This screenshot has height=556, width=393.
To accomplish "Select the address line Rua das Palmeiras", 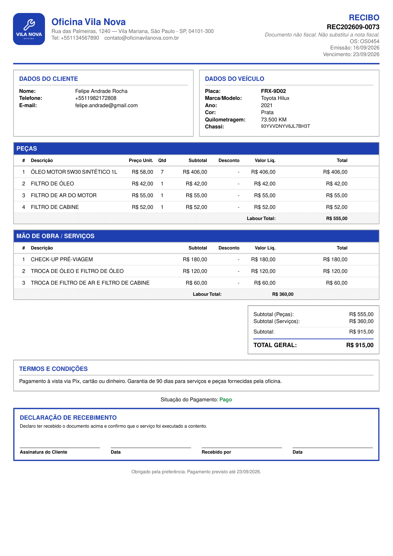I will click(133, 31).
